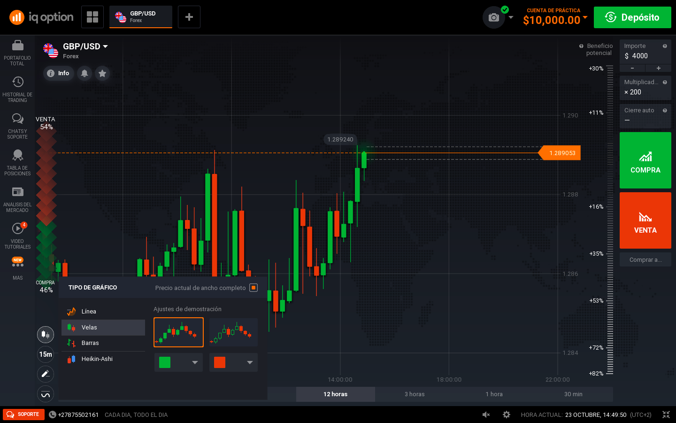Click the 1.289053 current price tag

point(559,153)
